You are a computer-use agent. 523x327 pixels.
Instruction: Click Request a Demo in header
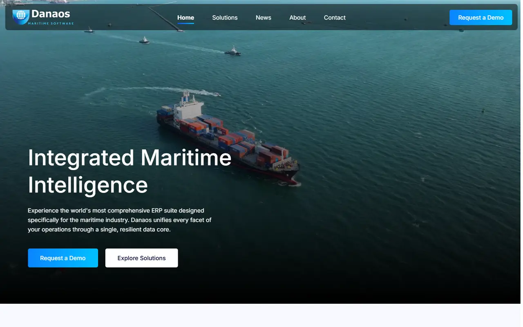[x=481, y=18]
